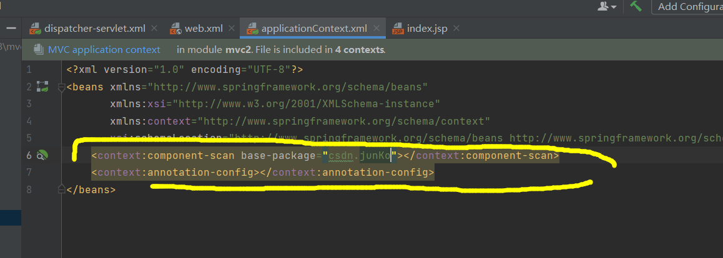Switch to the index.jsp tab
The image size is (723, 258).
427,29
